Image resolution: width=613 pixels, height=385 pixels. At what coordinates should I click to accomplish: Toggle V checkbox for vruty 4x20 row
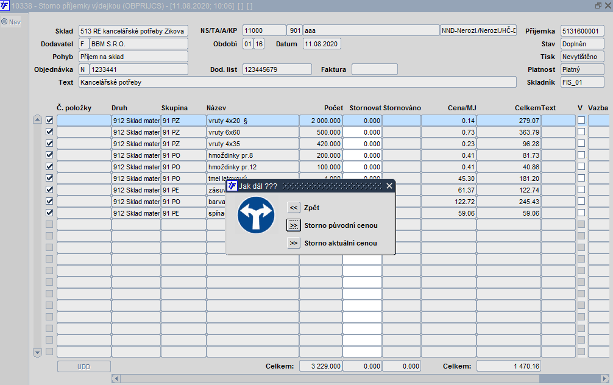tap(581, 121)
